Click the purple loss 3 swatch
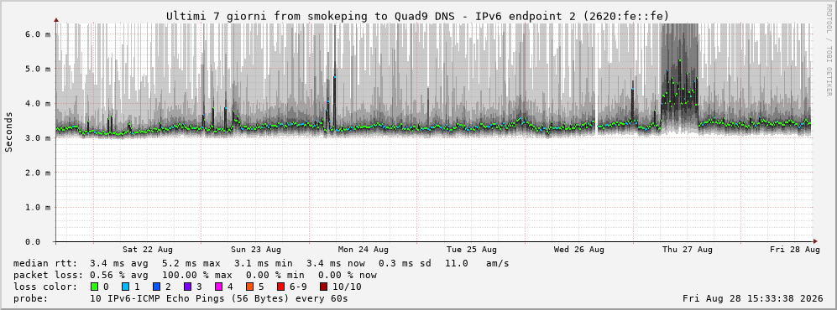The width and height of the screenshot is (837, 310). (187, 287)
